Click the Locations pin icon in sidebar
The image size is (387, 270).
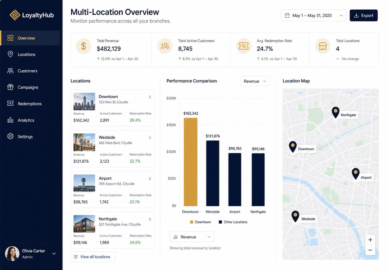pos(10,54)
